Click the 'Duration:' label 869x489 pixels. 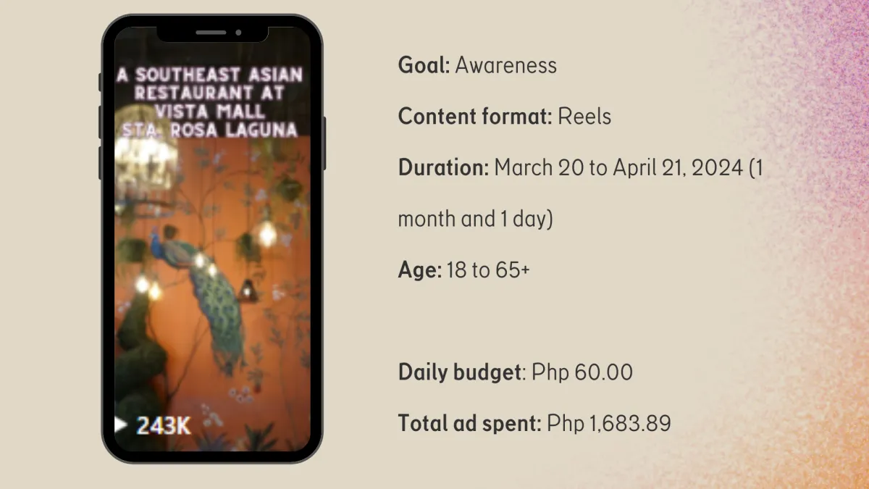pos(444,168)
